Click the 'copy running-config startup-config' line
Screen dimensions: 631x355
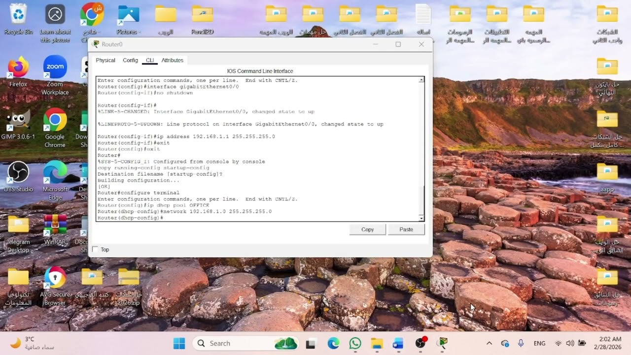coord(153,168)
